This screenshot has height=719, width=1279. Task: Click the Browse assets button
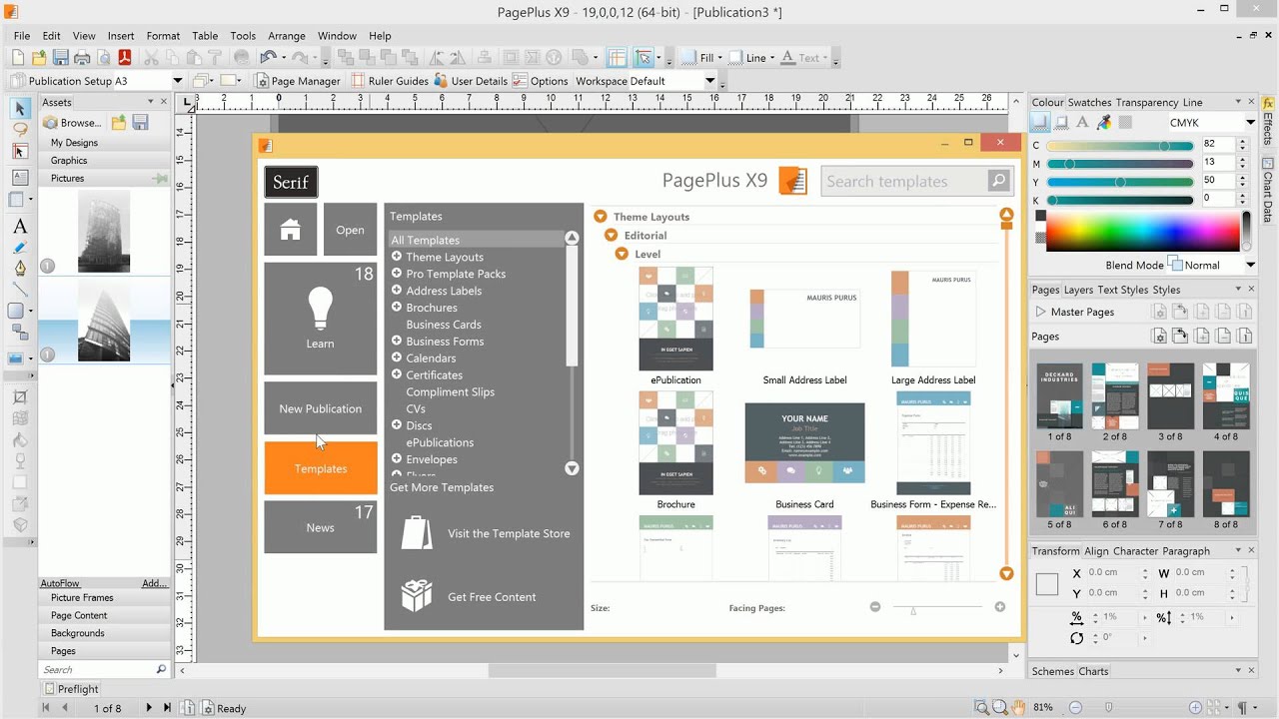pyautogui.click(x=73, y=123)
